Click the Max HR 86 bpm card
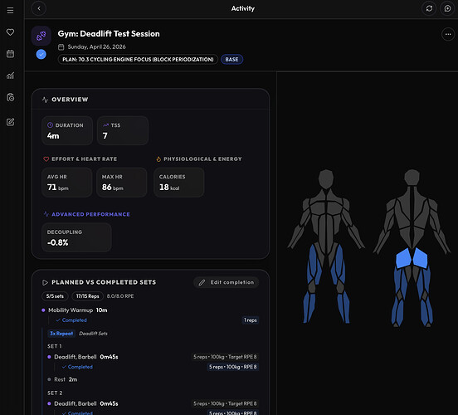Viewport: 458px width, 415px height. tap(121, 183)
